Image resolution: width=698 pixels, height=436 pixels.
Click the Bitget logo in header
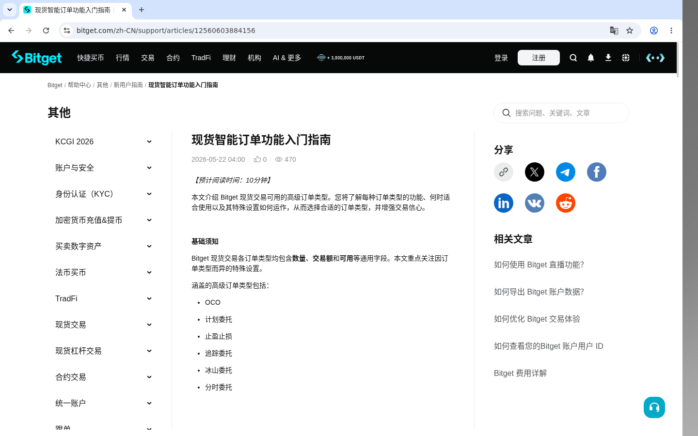pyautogui.click(x=36, y=58)
